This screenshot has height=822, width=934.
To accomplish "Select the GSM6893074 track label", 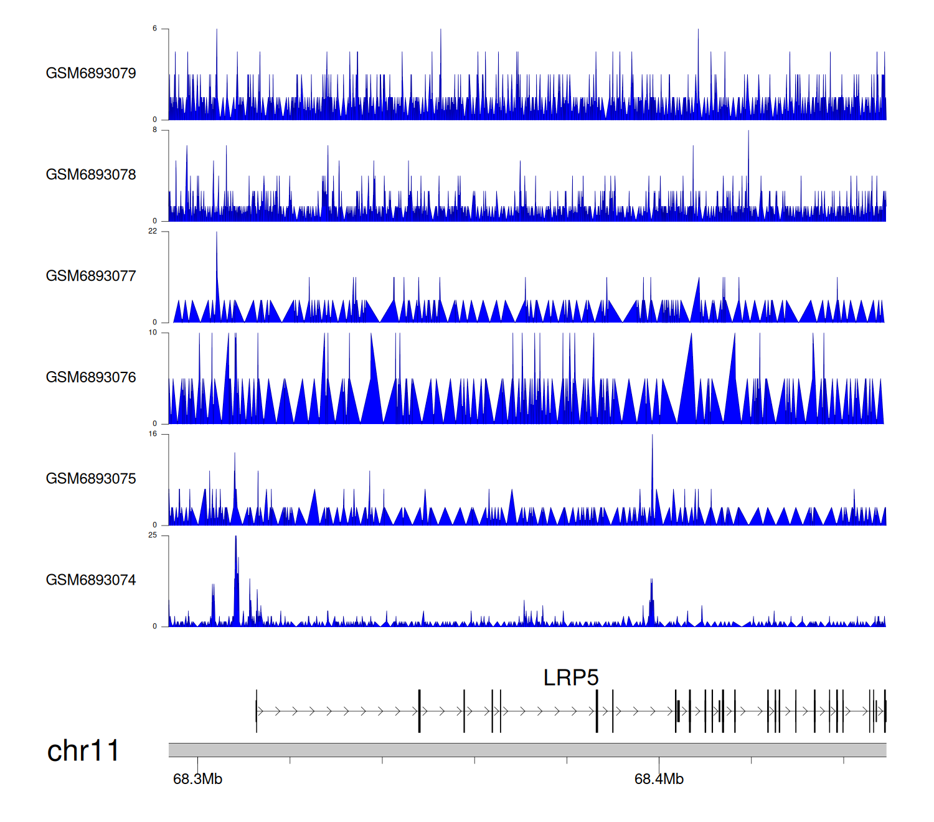I will 91,580.
